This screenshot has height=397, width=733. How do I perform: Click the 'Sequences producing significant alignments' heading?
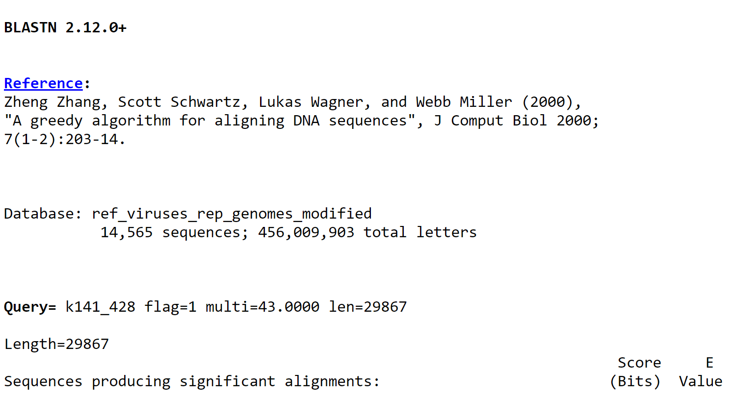point(192,381)
